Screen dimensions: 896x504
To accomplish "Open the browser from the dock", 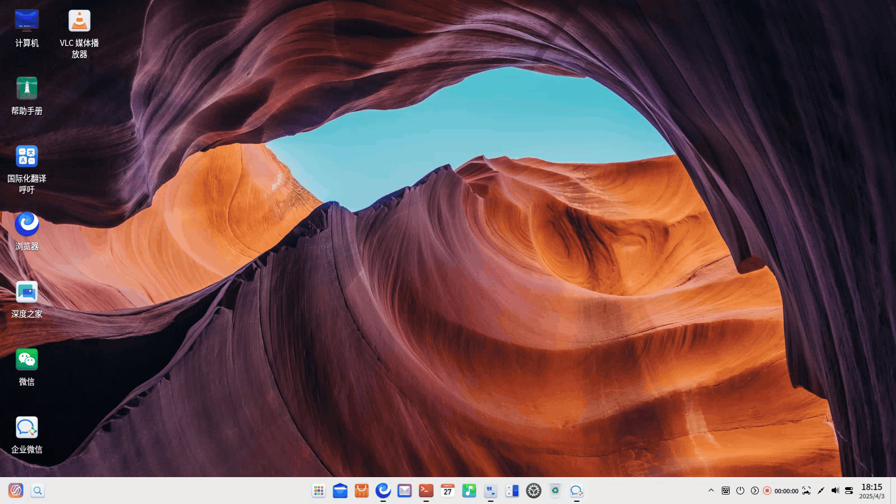I will pos(383,491).
